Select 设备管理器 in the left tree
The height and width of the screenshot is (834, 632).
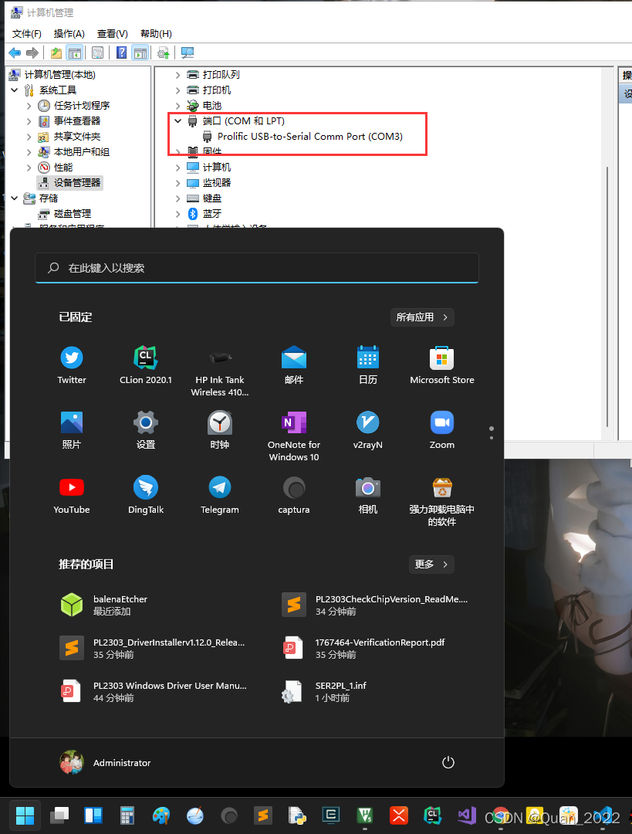(70, 182)
